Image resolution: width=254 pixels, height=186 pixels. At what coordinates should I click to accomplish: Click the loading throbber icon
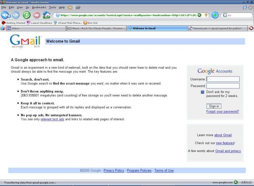[250, 8]
